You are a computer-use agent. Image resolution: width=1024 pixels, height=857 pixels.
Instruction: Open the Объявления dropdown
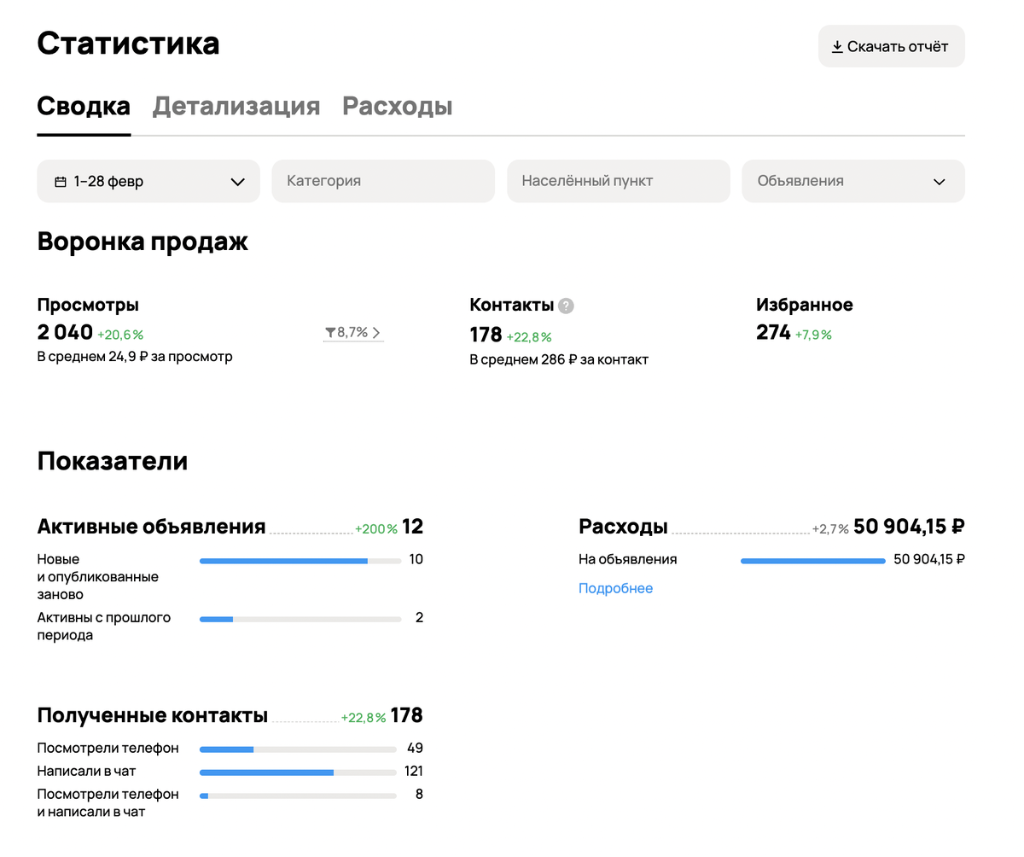tap(852, 181)
